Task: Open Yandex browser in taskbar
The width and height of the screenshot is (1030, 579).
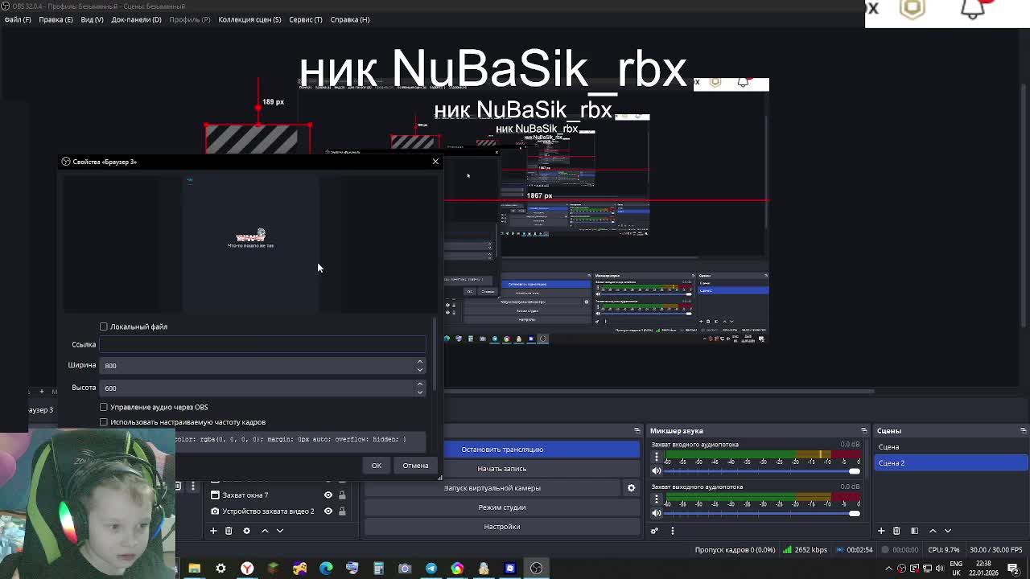Action: (x=247, y=569)
